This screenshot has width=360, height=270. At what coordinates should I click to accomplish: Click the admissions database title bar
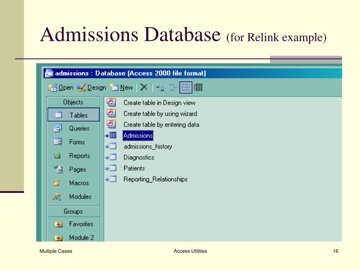pyautogui.click(x=193, y=73)
